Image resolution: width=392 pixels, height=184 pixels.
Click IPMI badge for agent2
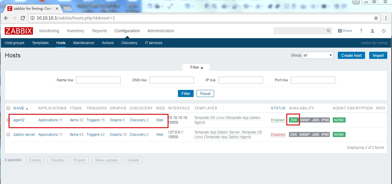point(325,120)
